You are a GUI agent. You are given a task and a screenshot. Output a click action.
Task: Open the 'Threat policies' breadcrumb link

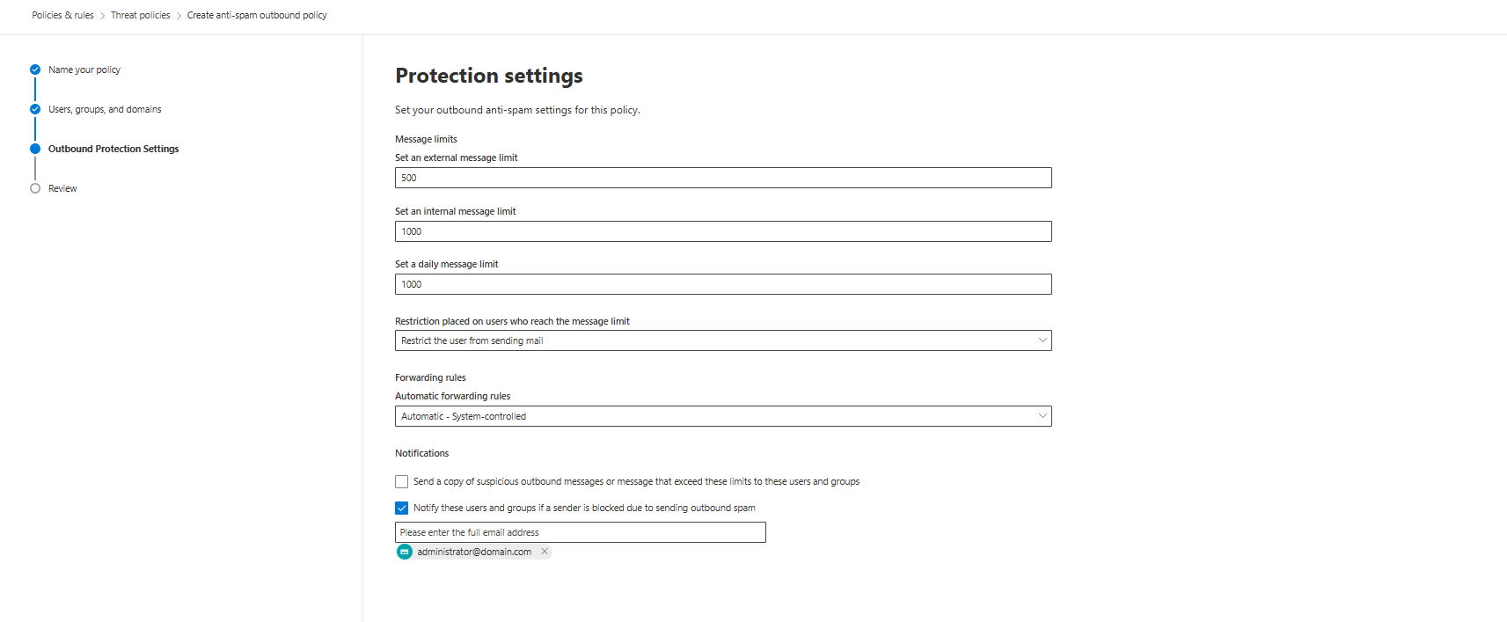point(141,15)
